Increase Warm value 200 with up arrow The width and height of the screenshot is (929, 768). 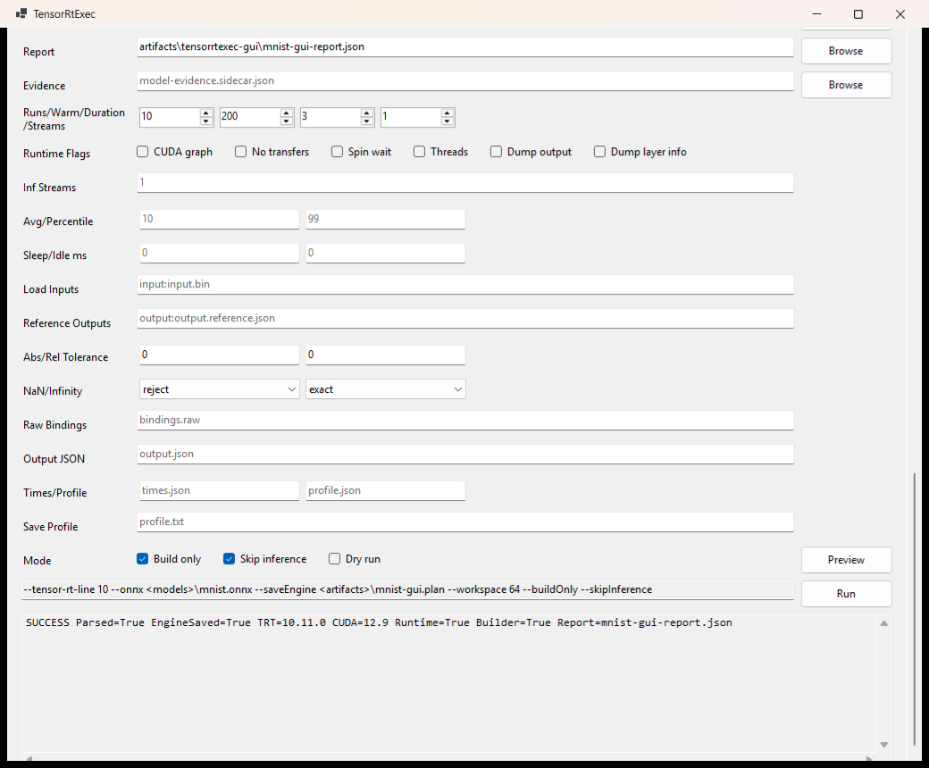(287, 113)
